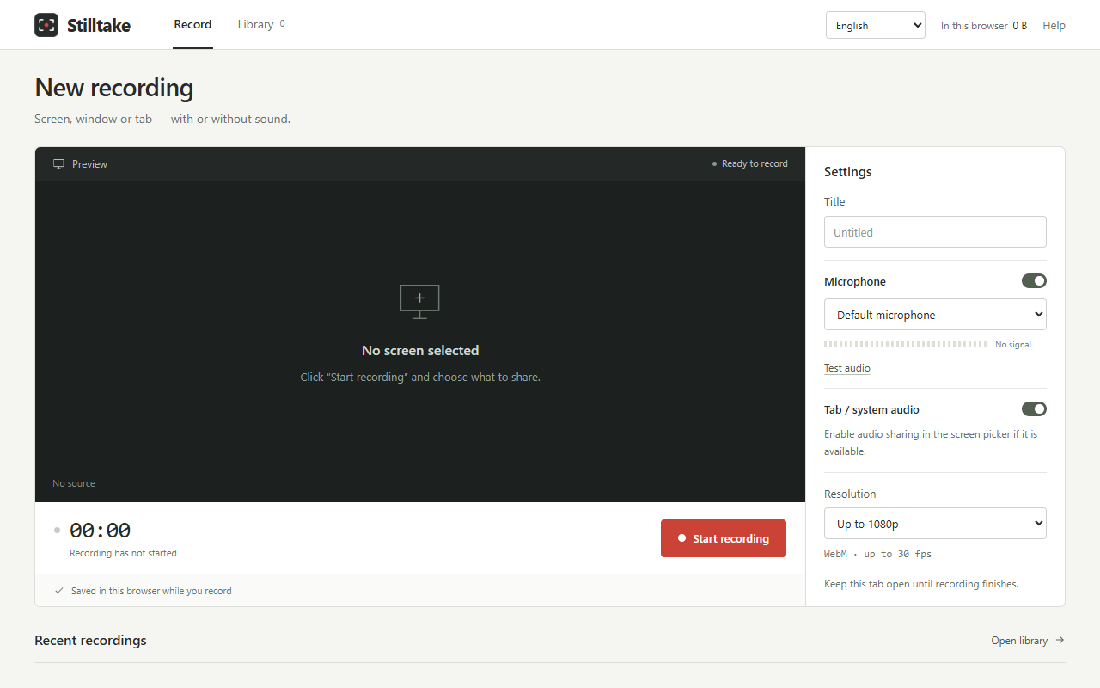Click the Ready to record status dot
The image size is (1100, 688).
[714, 164]
